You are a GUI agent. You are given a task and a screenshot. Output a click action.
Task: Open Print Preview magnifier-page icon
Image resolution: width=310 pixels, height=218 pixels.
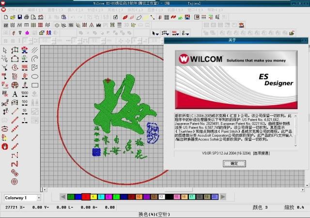(33, 17)
